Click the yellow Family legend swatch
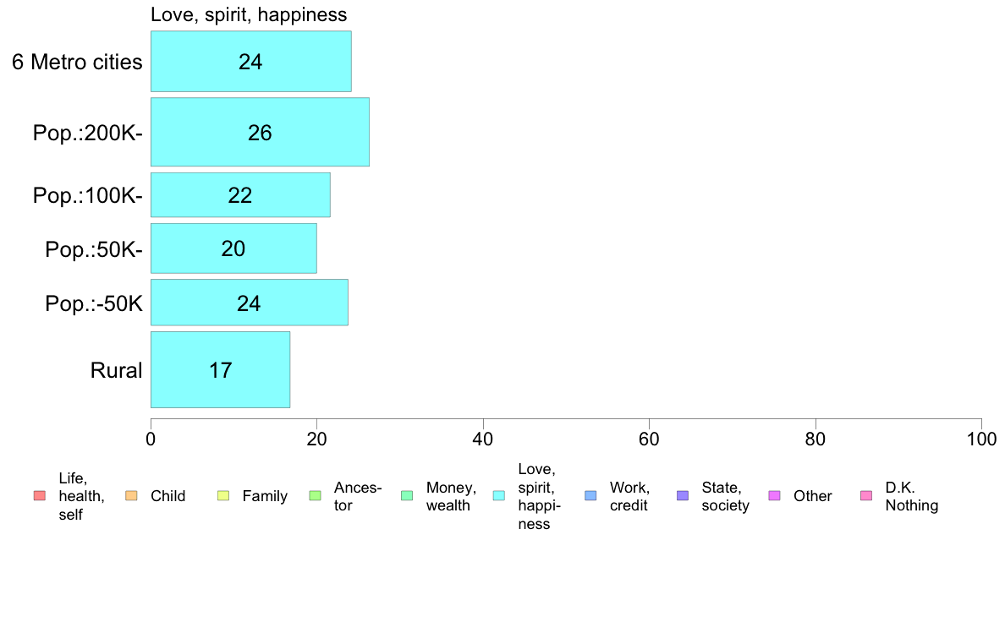This screenshot has width=1005, height=622. (223, 496)
